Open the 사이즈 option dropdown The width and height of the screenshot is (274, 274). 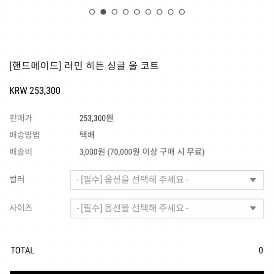[x=167, y=208]
